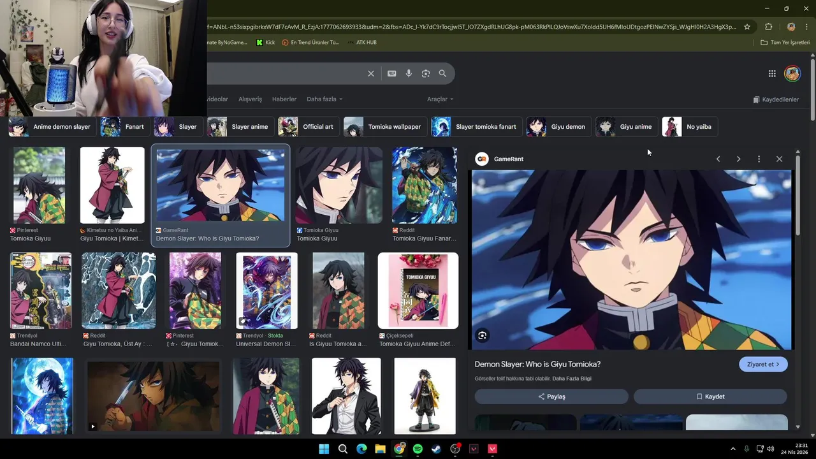Viewport: 816px width, 459px height.
Task: Filter by Giyu anime chip
Action: click(x=626, y=127)
